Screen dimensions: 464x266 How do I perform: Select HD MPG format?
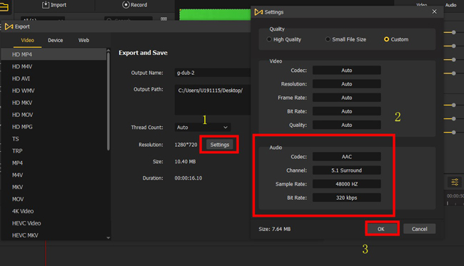pyautogui.click(x=54, y=127)
